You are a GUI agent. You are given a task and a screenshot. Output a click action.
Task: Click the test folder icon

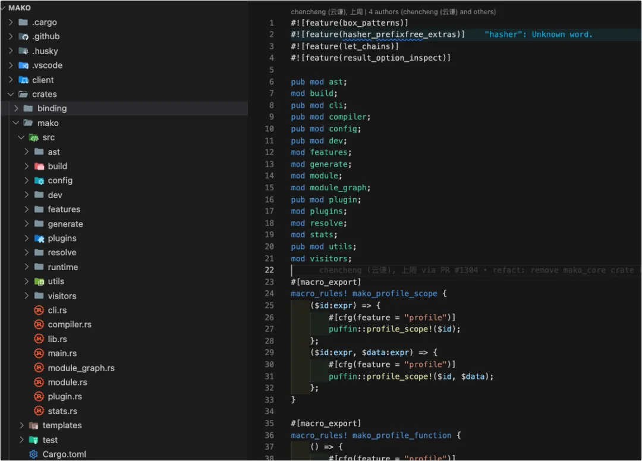(34, 440)
